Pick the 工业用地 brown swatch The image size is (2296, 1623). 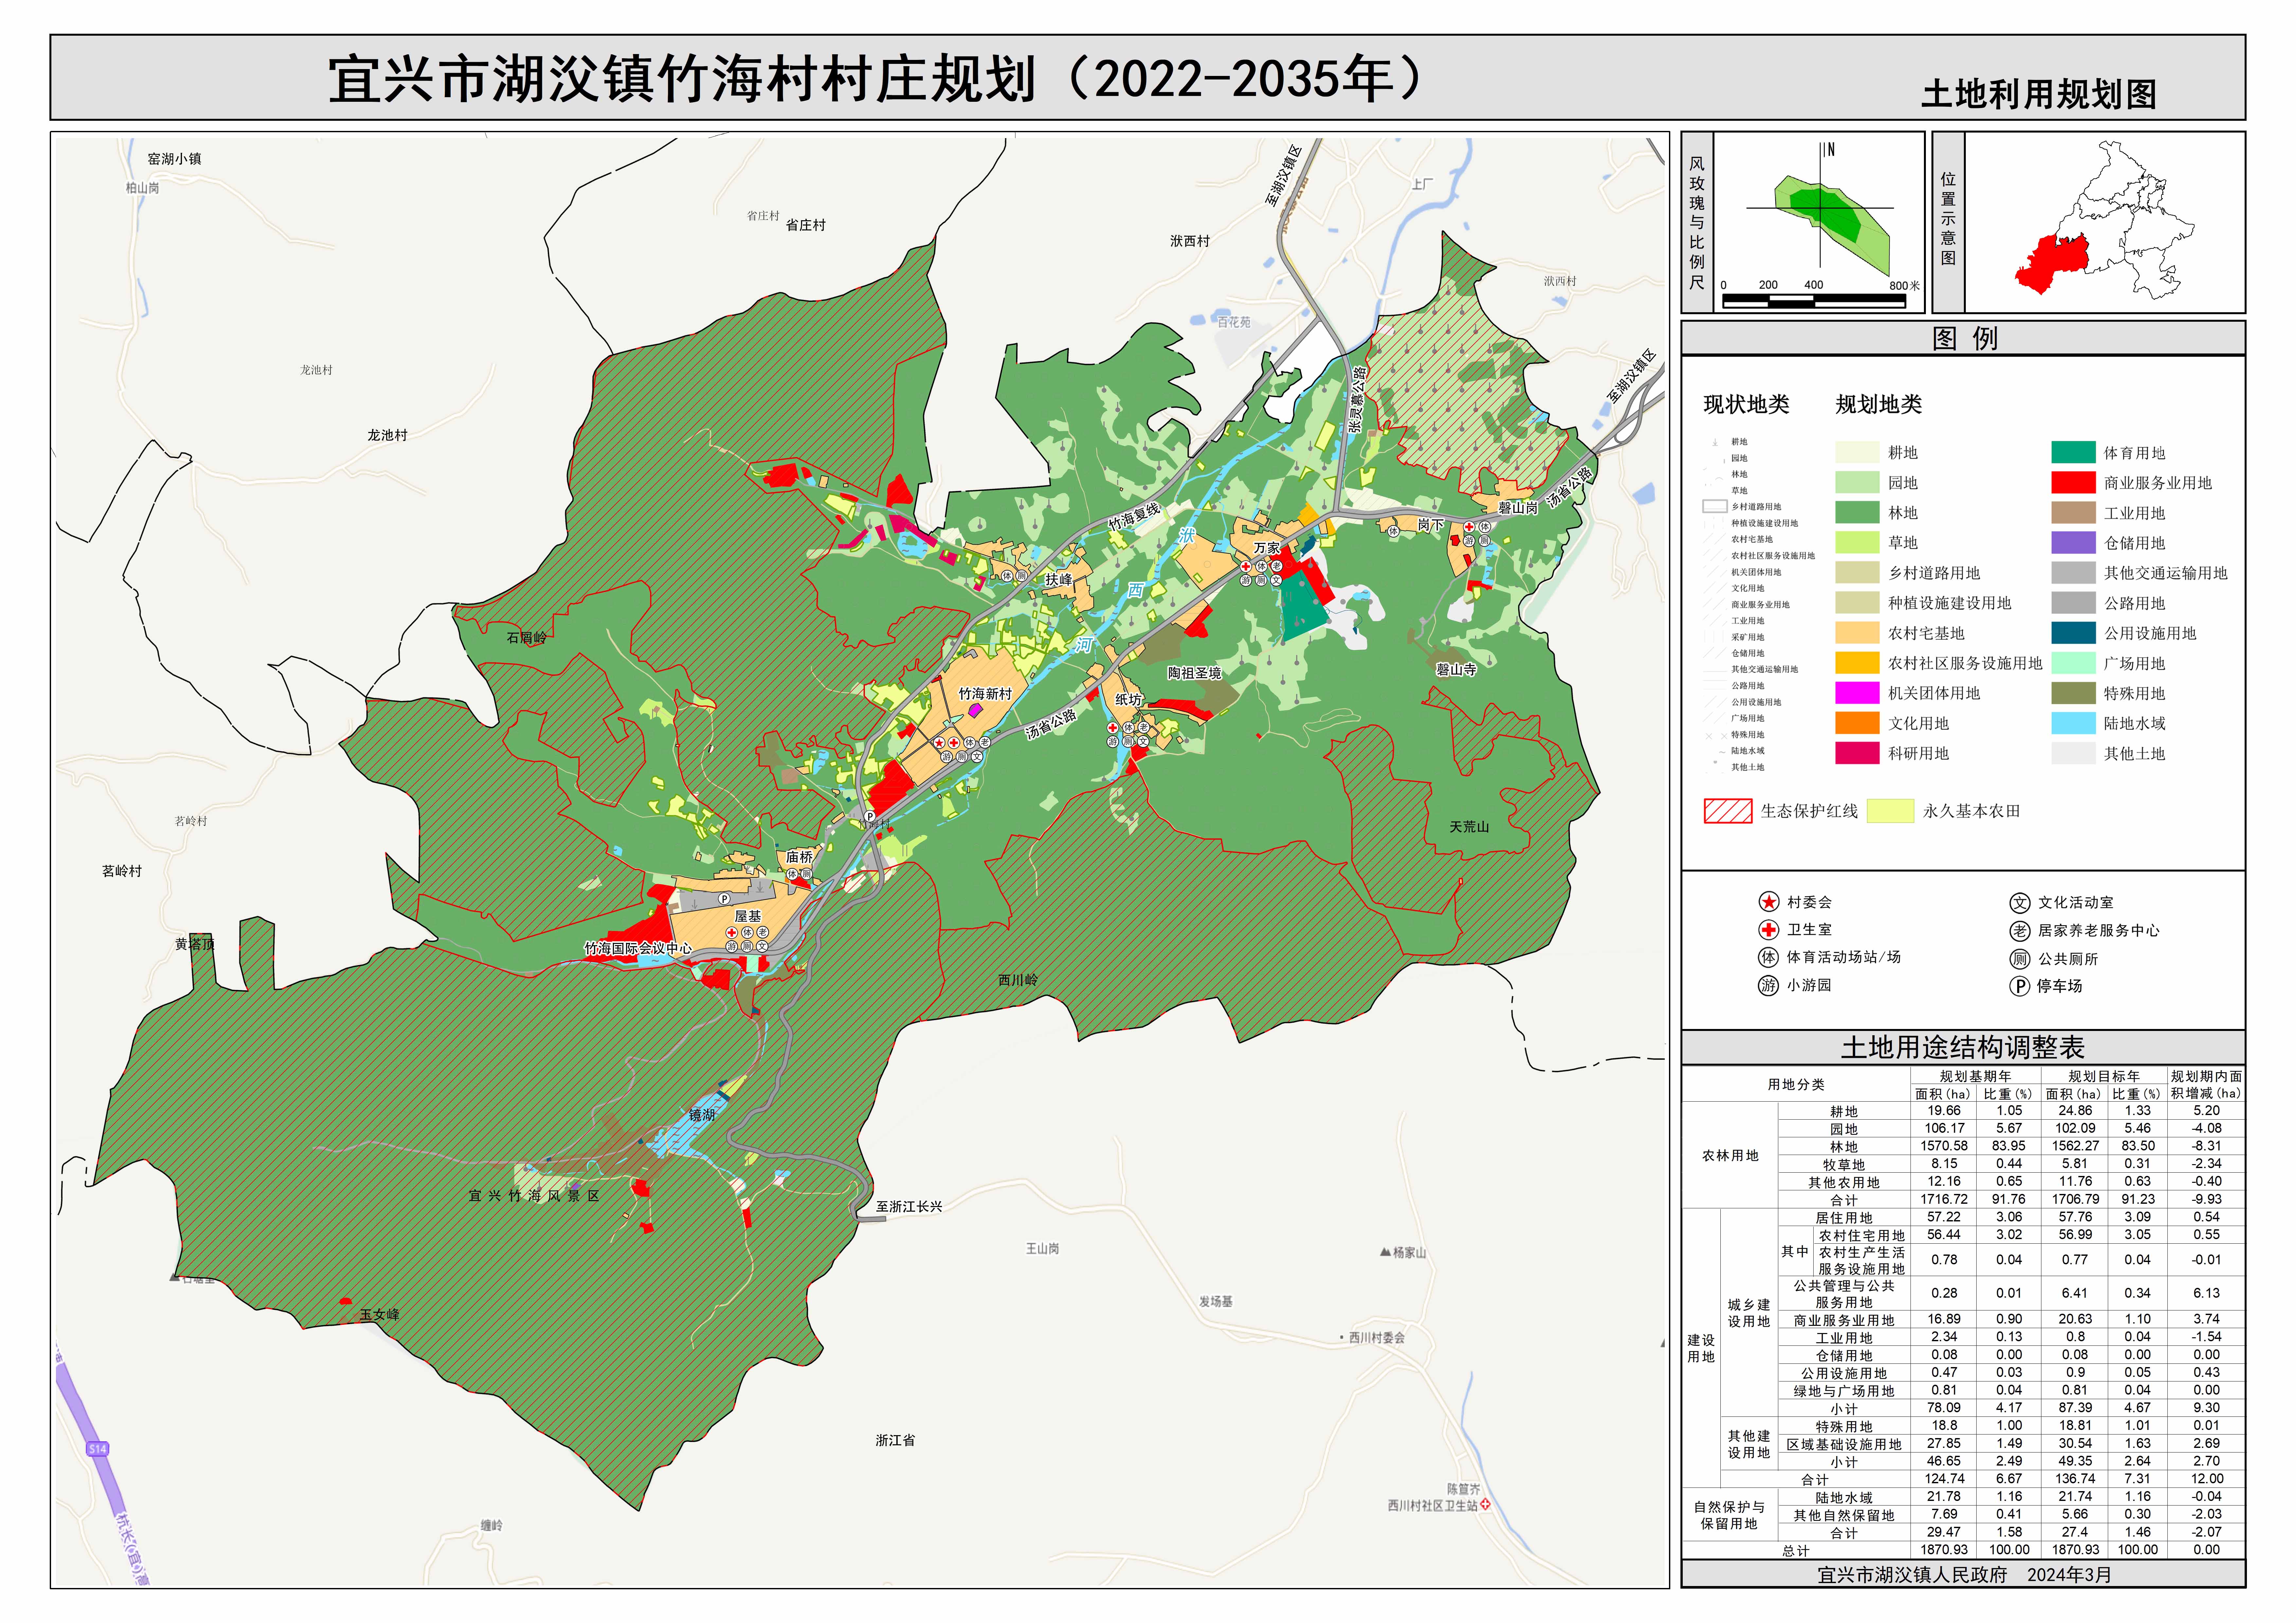coord(2073,513)
